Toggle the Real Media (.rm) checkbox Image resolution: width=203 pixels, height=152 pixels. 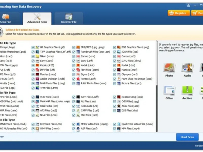[33, 106]
